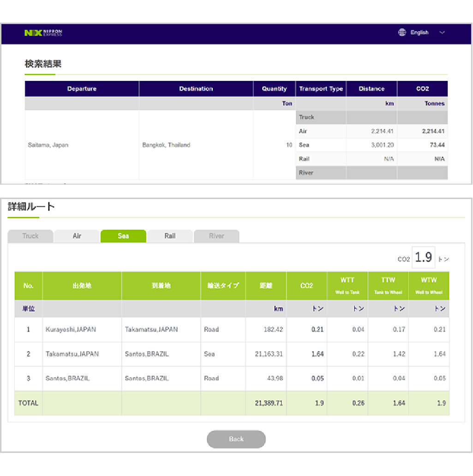Open the Rail route tab

[x=170, y=236]
